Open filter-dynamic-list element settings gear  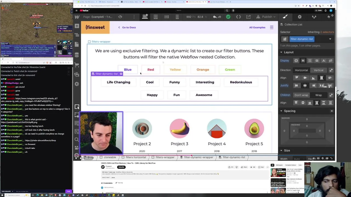[x=121, y=74]
